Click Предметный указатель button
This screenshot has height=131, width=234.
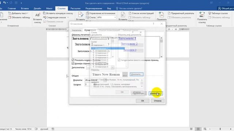(x=181, y=13)
